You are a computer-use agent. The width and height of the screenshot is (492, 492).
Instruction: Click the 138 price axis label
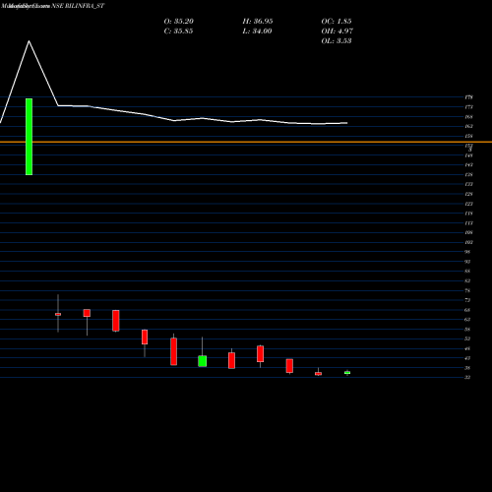click(x=468, y=175)
